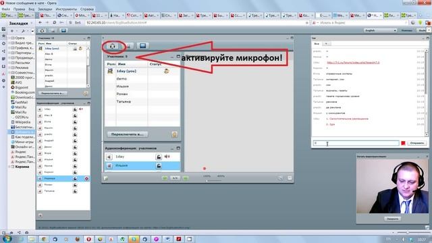Toggle the lock for Ильдия in enlarged audio panel

coord(159,165)
